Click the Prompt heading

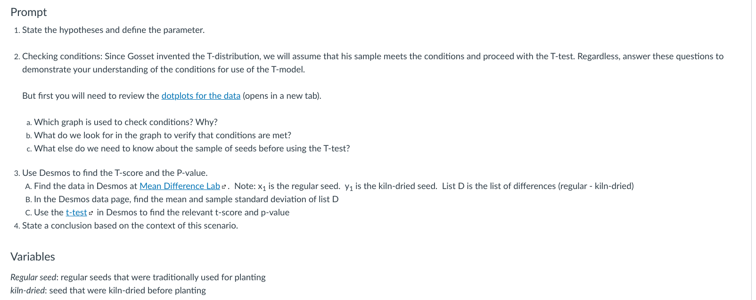coord(29,12)
